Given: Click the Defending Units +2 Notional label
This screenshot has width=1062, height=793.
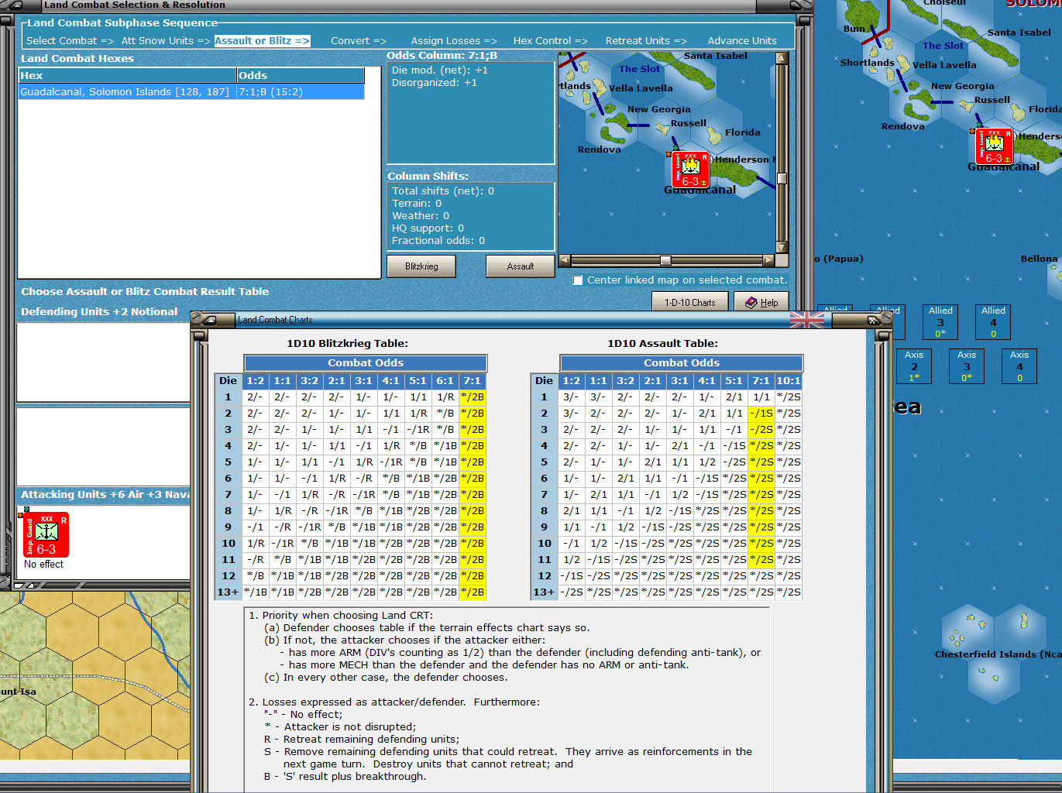Looking at the screenshot, I should pyautogui.click(x=99, y=312).
